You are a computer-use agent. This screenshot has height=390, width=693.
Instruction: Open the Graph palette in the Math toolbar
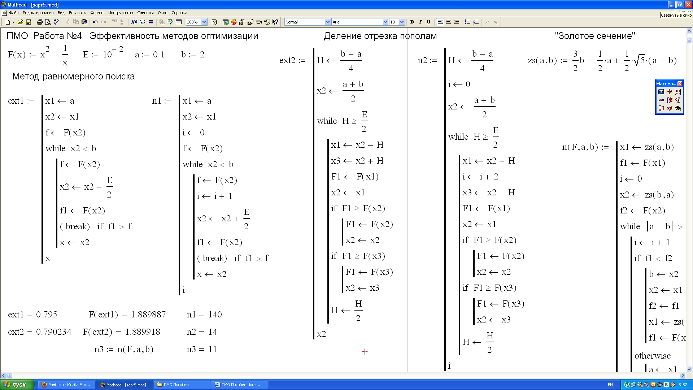[x=670, y=92]
